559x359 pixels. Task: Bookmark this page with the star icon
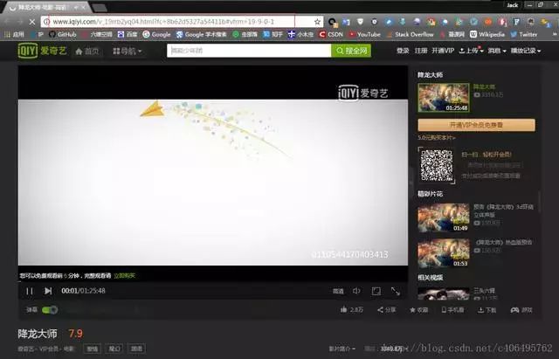pyautogui.click(x=317, y=22)
